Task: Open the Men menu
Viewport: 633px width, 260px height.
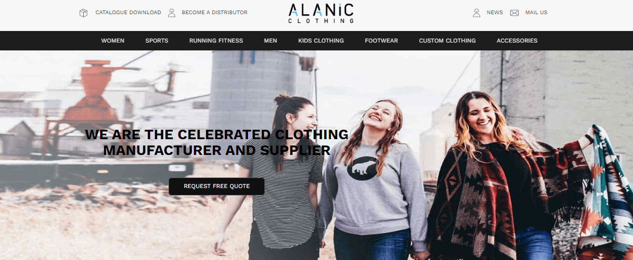Action: [271, 40]
